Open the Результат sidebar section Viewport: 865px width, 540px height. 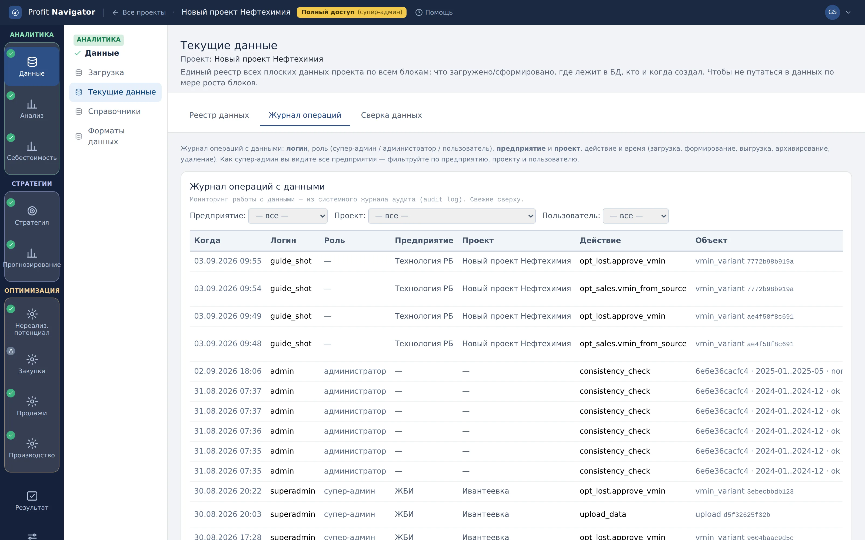pyautogui.click(x=32, y=501)
